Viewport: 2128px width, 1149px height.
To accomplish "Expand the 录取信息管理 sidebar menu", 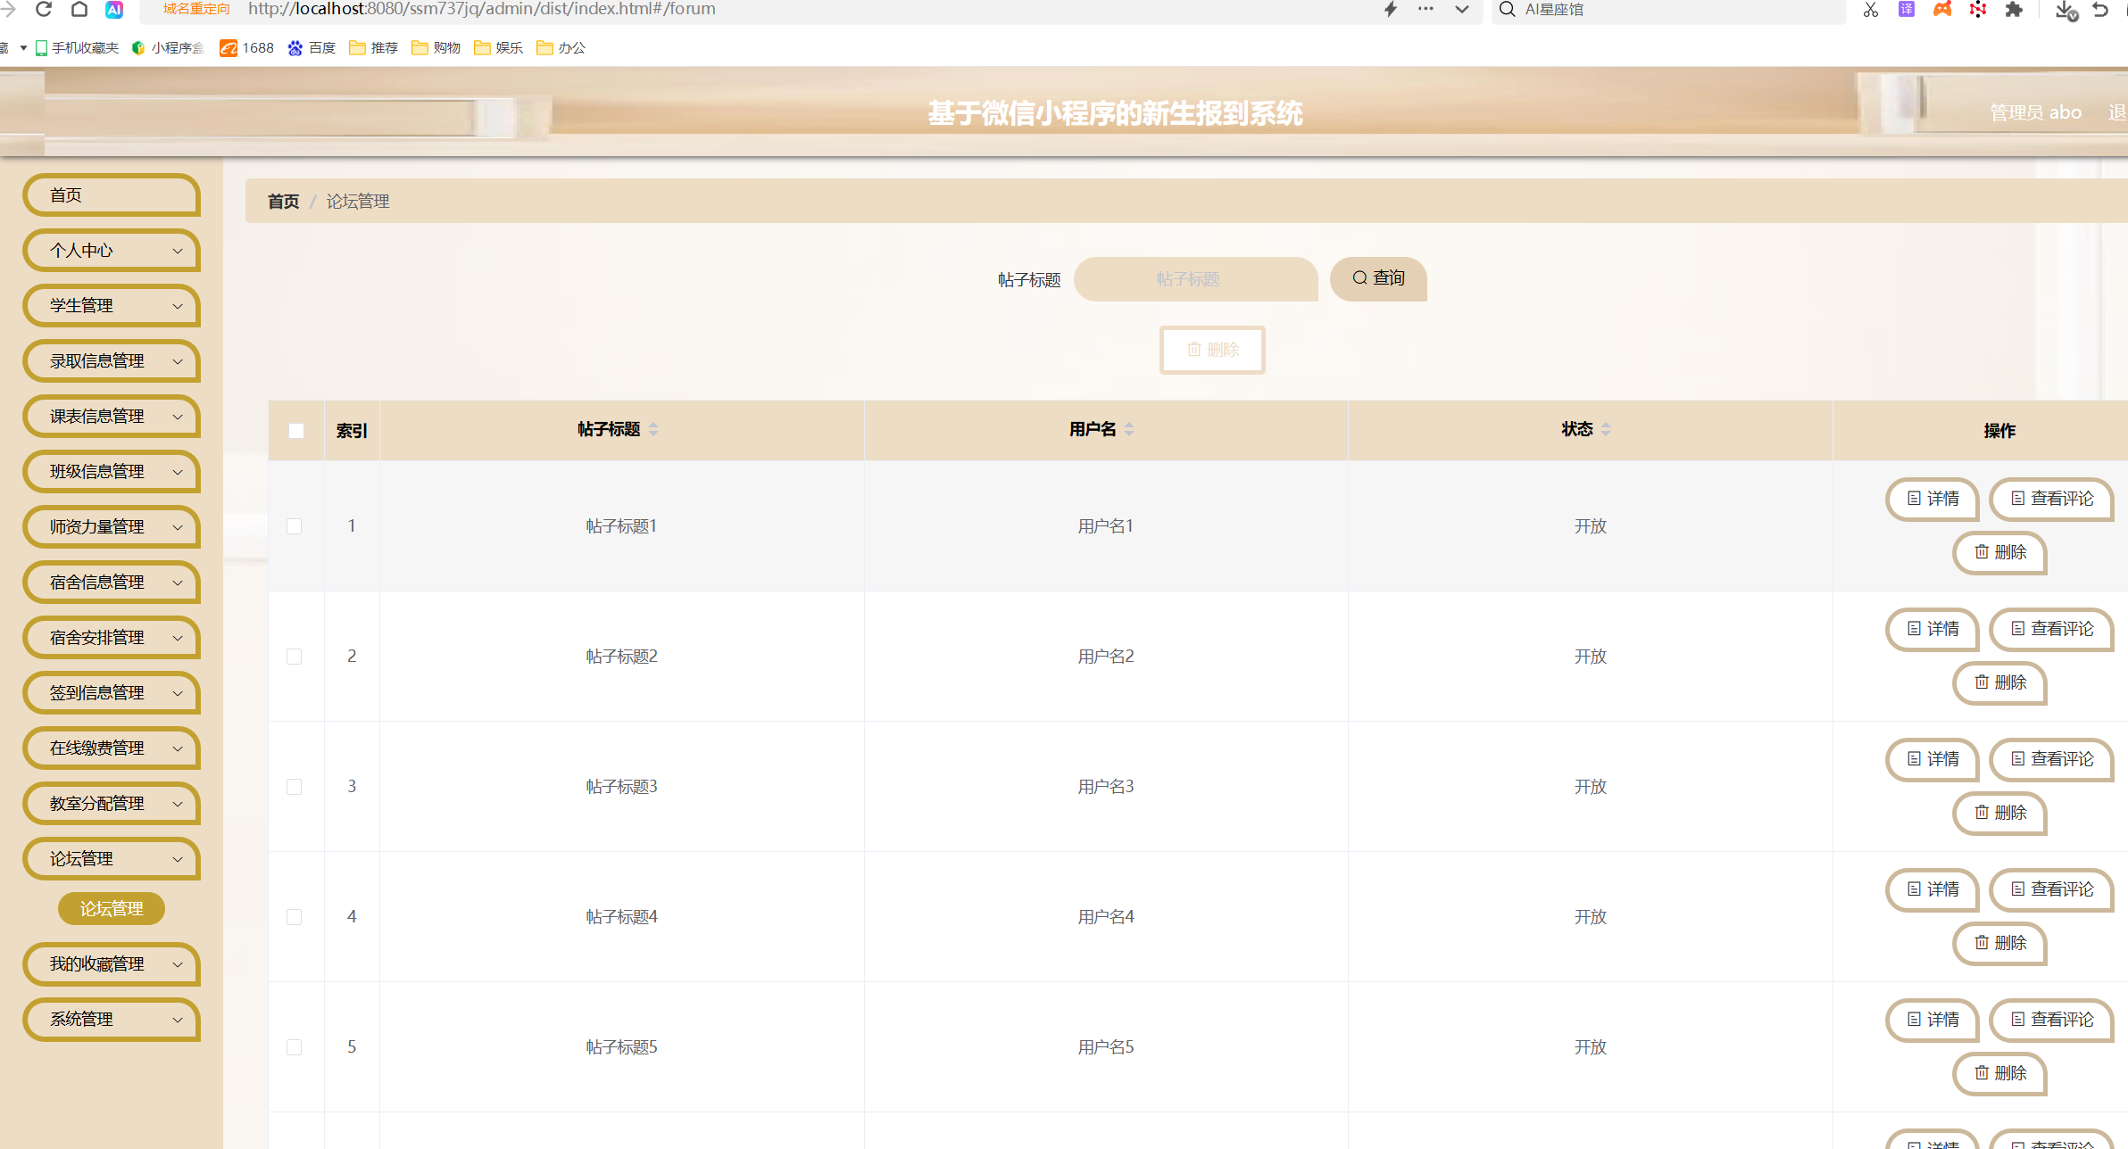I will click(112, 361).
